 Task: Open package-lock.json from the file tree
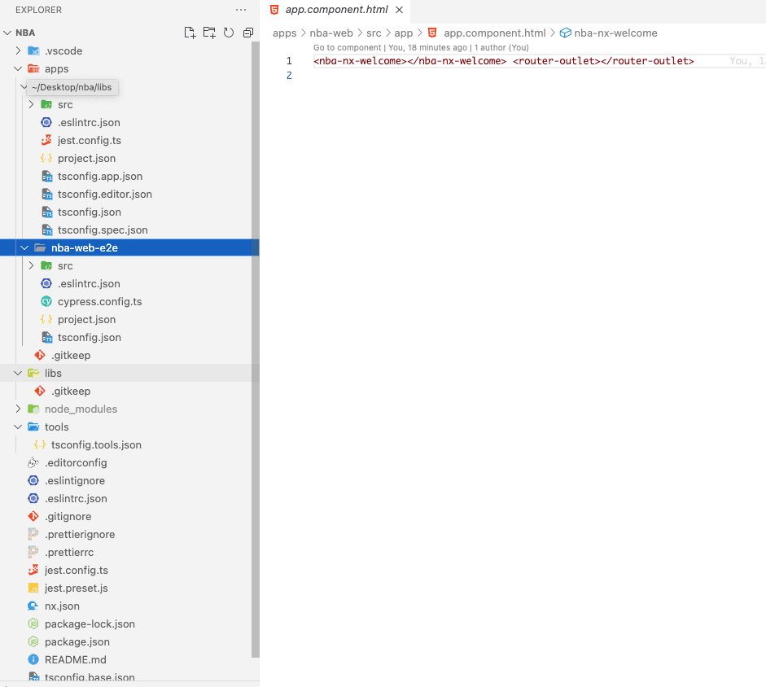tap(90, 624)
